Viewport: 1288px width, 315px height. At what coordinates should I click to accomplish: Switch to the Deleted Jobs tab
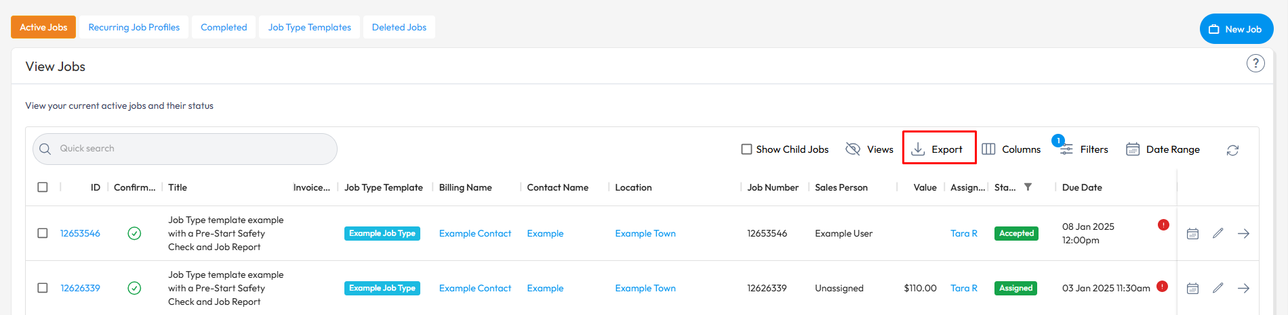point(399,27)
